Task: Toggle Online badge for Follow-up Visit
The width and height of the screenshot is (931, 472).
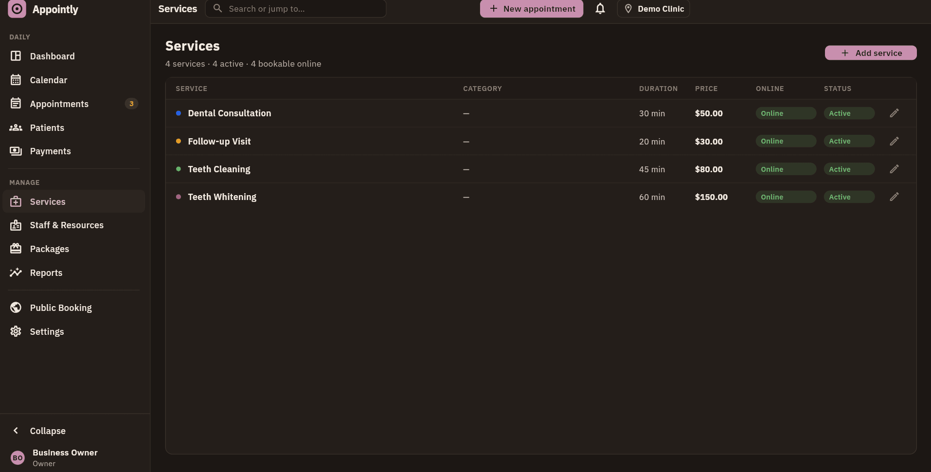Action: coord(786,141)
